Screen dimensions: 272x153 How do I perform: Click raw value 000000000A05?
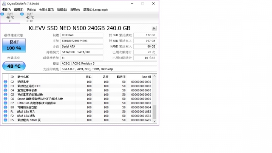[141, 120]
